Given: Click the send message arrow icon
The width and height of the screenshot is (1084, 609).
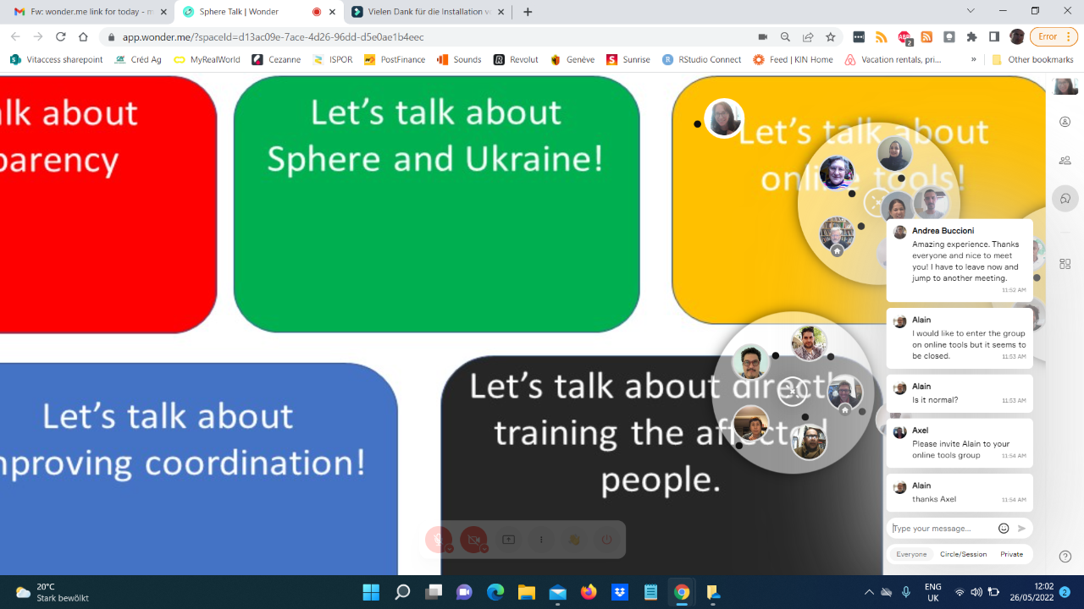Looking at the screenshot, I should pos(1021,529).
